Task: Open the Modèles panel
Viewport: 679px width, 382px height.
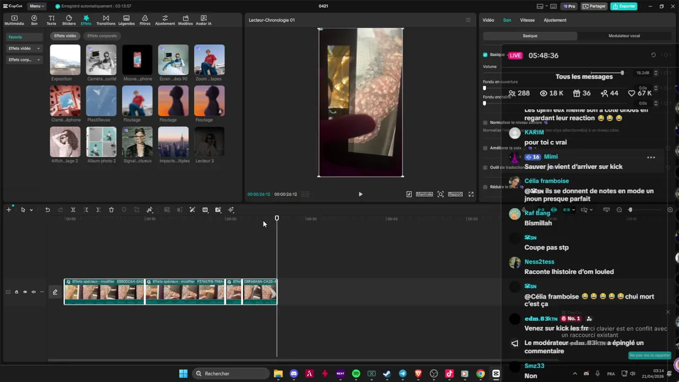Action: click(x=185, y=20)
